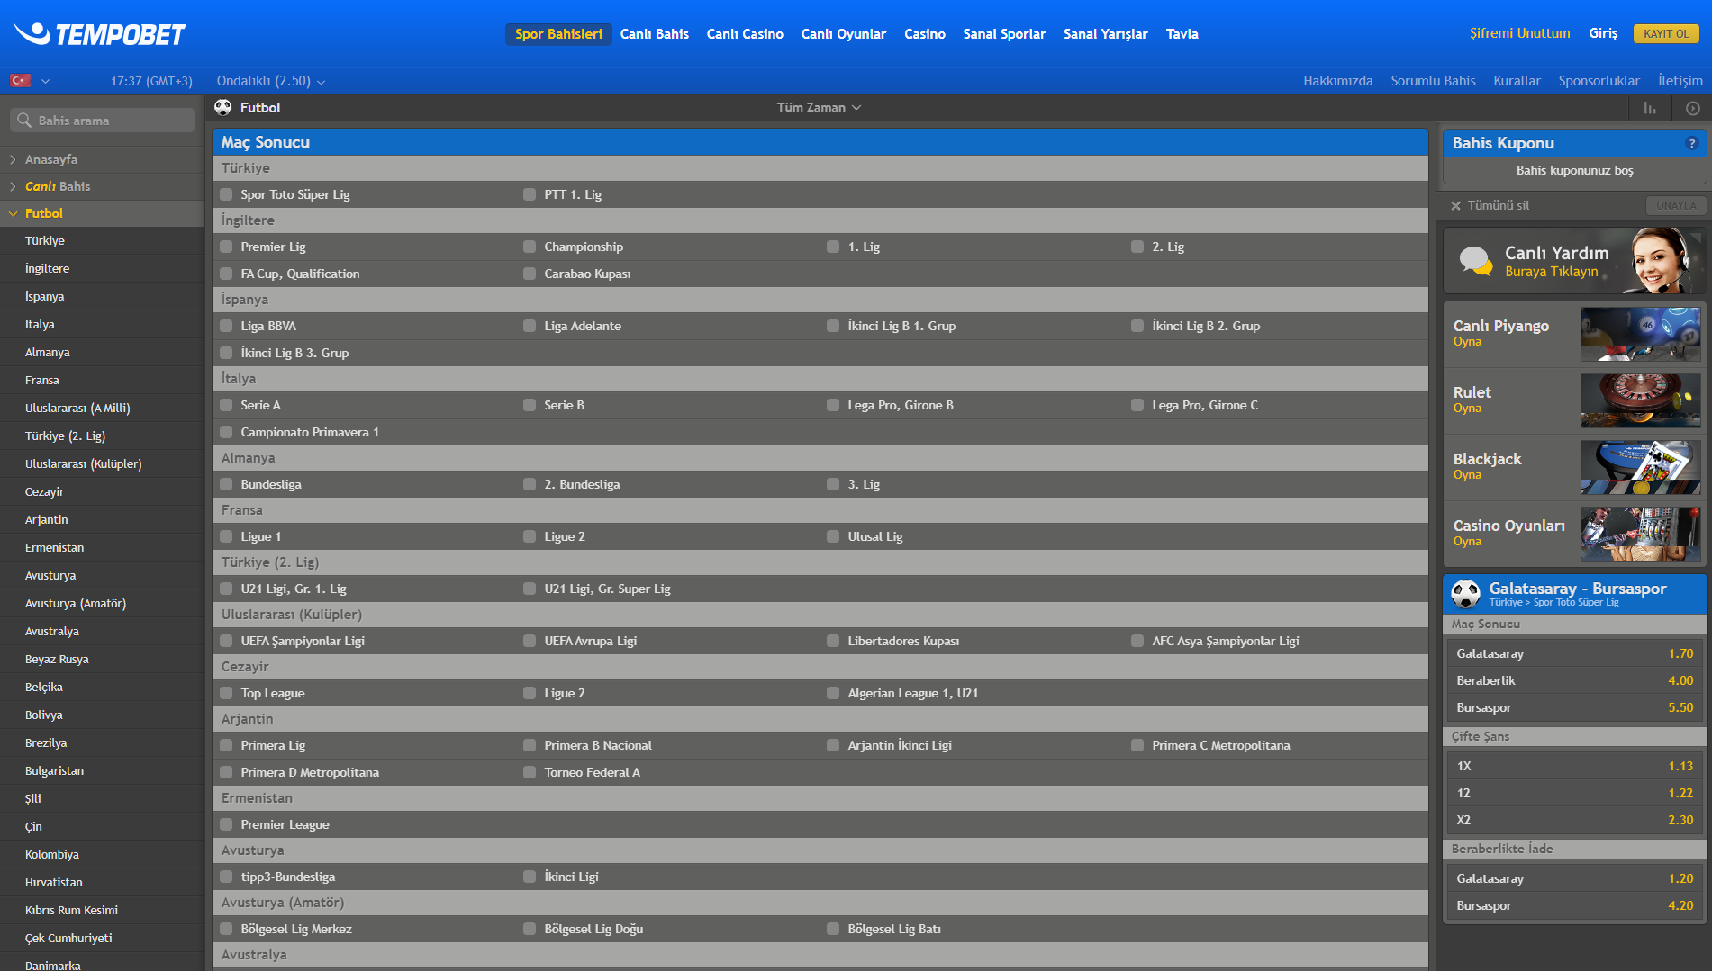Enable UEFA Şampiyonlar Ligi checkbox
This screenshot has width=1712, height=971.
227,641
